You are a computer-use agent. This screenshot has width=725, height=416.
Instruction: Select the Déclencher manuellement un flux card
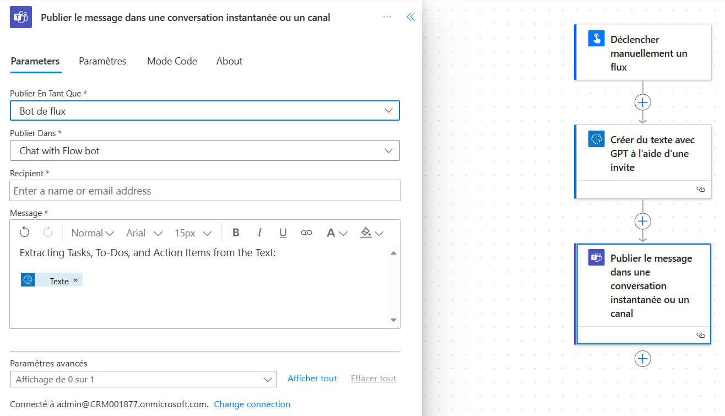643,52
